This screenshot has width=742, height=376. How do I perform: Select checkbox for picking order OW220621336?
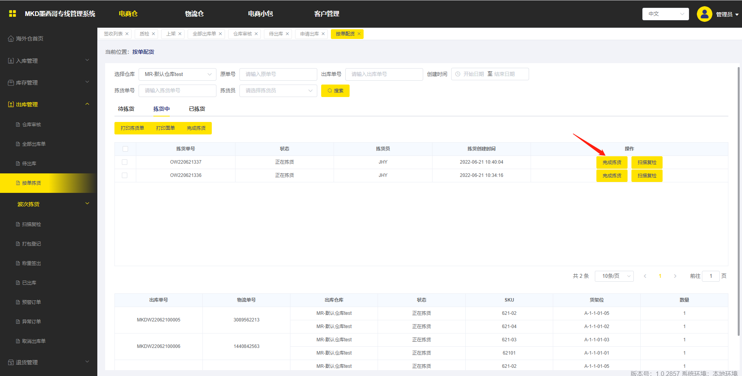click(x=125, y=175)
